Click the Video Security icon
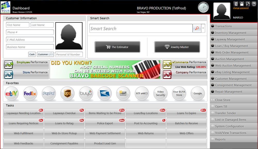Image resolution: width=258 pixels, height=149 pixels. click(160, 93)
